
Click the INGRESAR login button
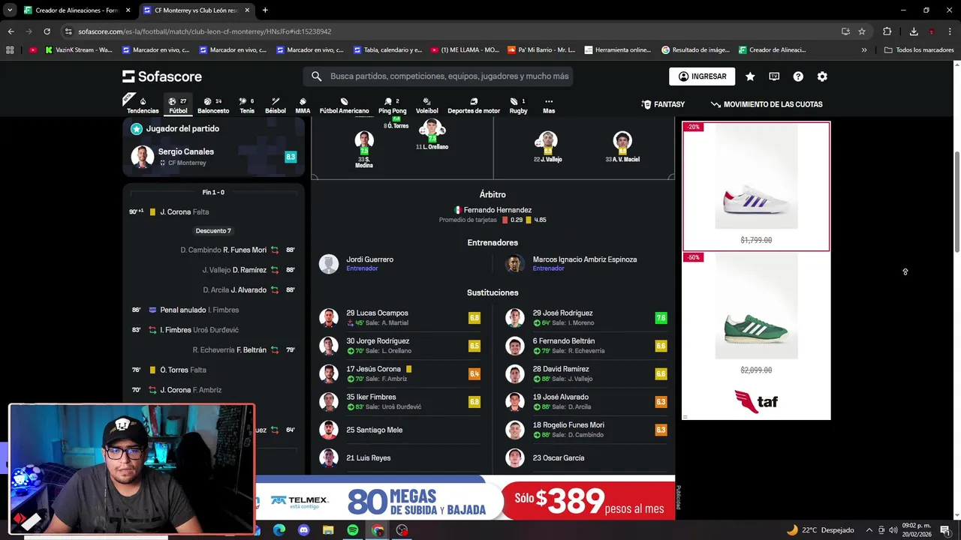(702, 76)
